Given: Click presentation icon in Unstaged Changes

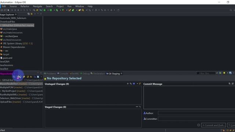Looking at the screenshot, I should tap(134, 84).
